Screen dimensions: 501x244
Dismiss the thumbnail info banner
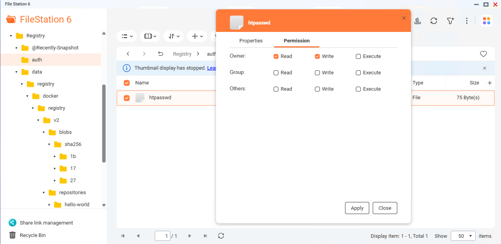[485, 68]
